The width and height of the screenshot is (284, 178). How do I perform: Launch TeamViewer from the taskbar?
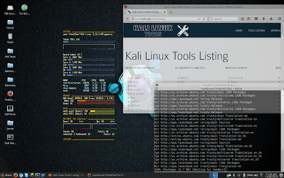(27, 175)
